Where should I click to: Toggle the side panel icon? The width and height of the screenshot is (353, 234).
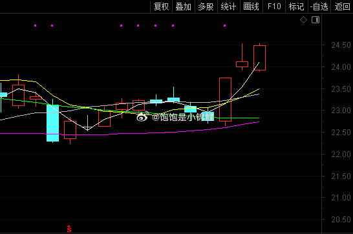point(316,20)
